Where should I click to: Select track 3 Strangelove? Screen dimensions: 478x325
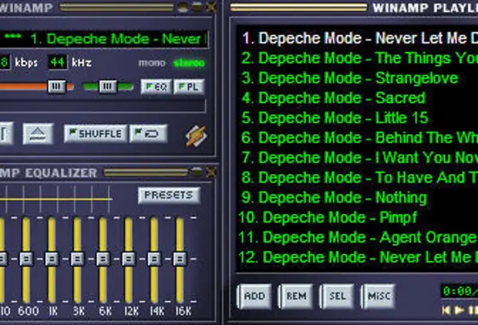pos(358,78)
